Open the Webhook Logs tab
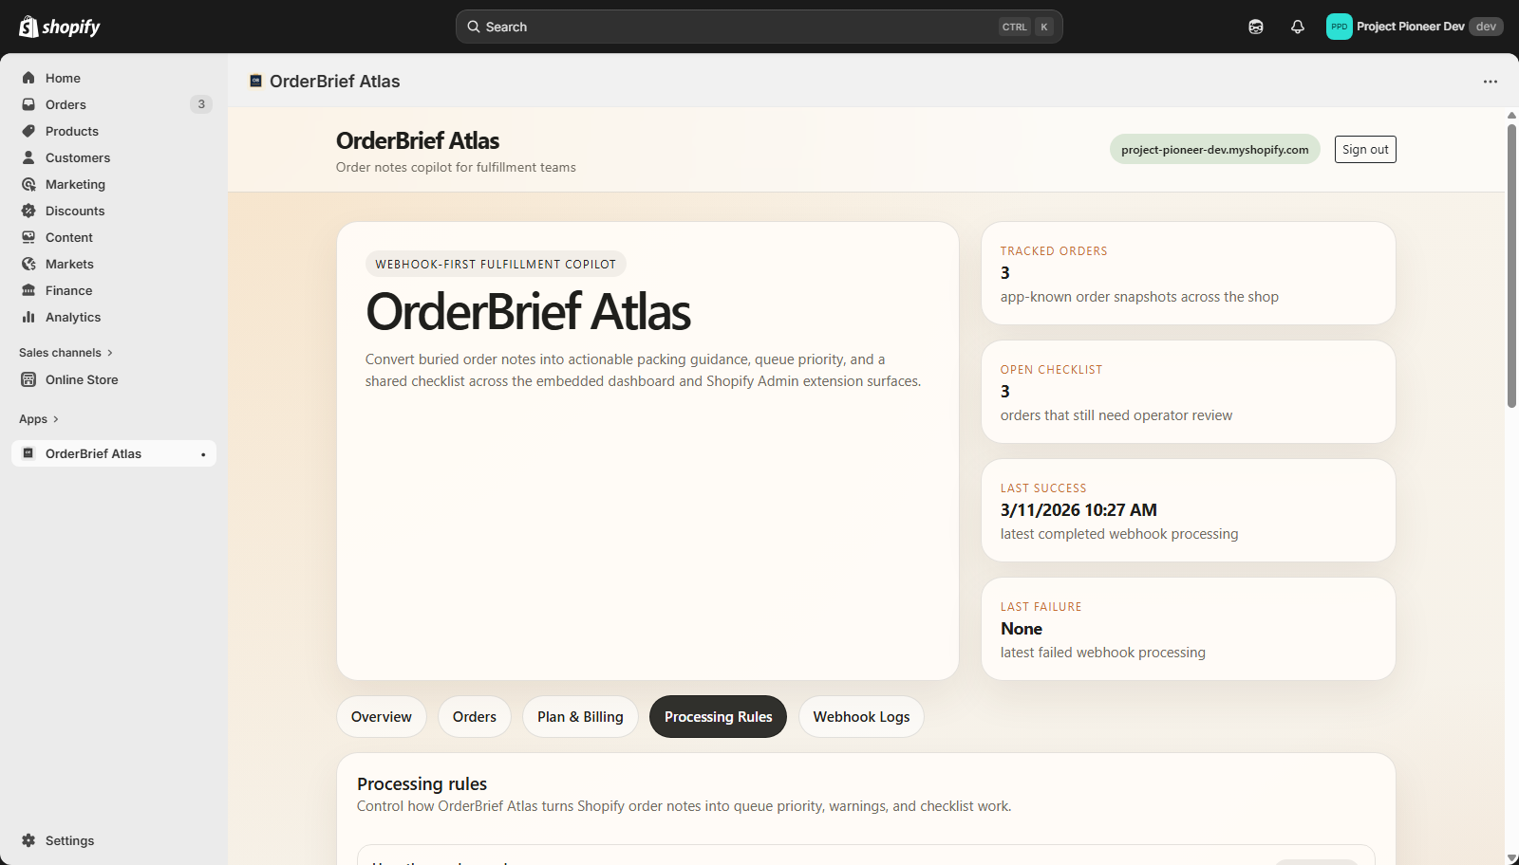The height and width of the screenshot is (865, 1519). [x=861, y=717]
